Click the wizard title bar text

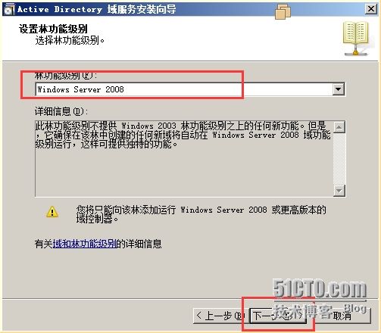point(97,10)
